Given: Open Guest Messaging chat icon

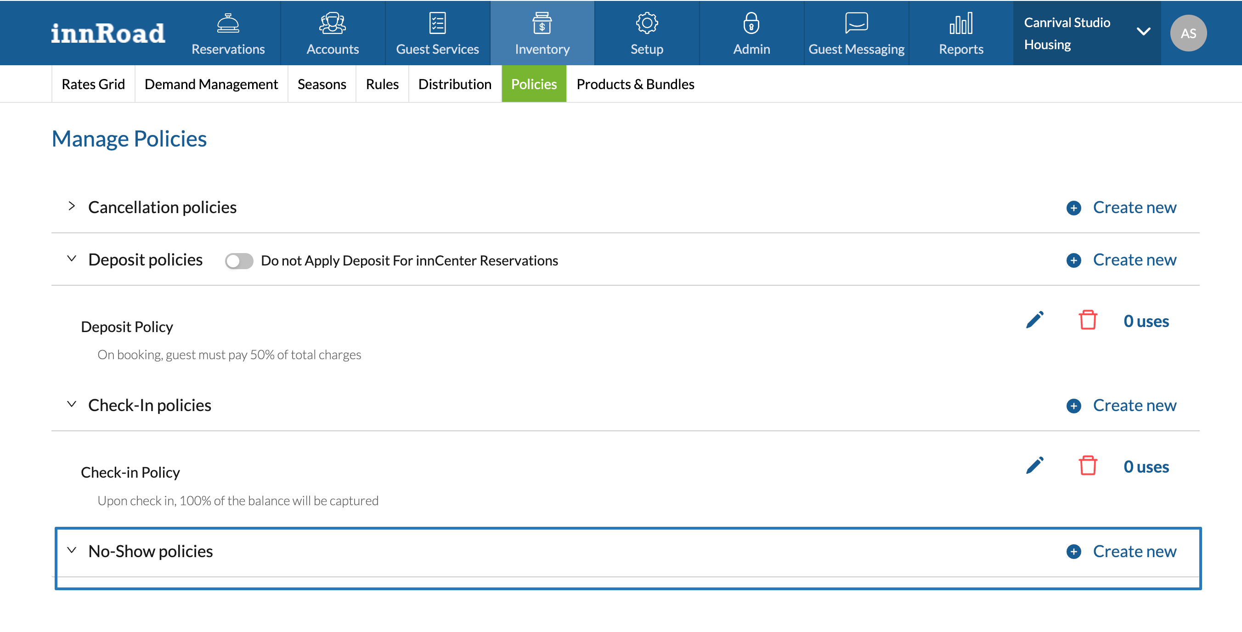Looking at the screenshot, I should (856, 23).
